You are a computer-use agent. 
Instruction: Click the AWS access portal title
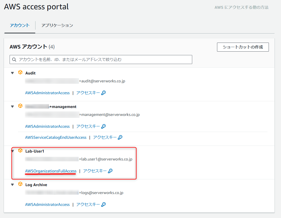click(x=36, y=7)
